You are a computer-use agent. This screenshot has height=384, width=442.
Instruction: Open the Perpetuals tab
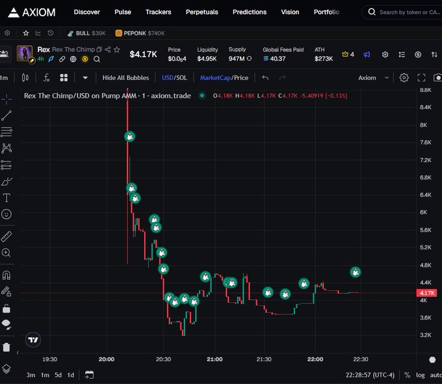click(202, 12)
